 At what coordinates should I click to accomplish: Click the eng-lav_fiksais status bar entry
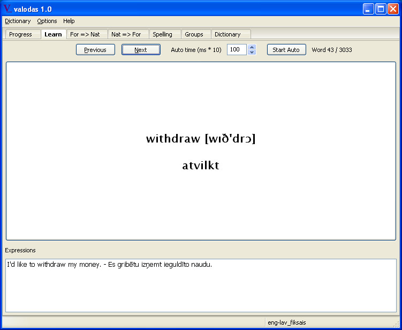(x=286, y=322)
